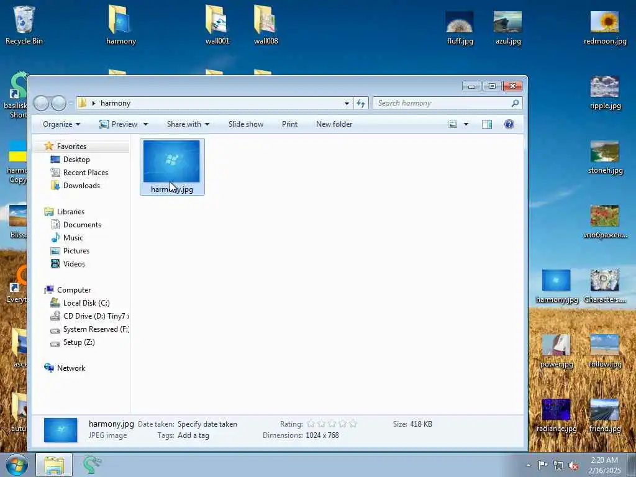Click the Windows Explorer taskbar button

pyautogui.click(x=54, y=465)
